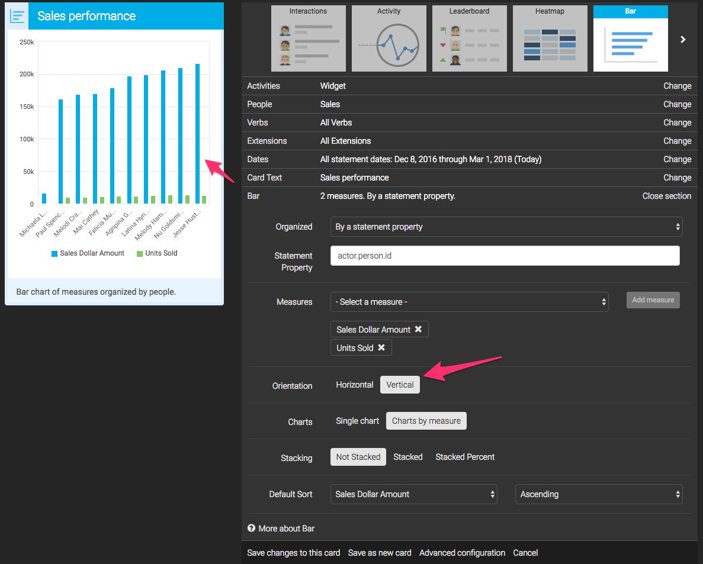The width and height of the screenshot is (703, 564).
Task: Click Save changes to this card
Action: tap(293, 553)
